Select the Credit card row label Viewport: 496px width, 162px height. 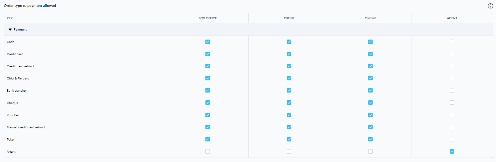15,54
